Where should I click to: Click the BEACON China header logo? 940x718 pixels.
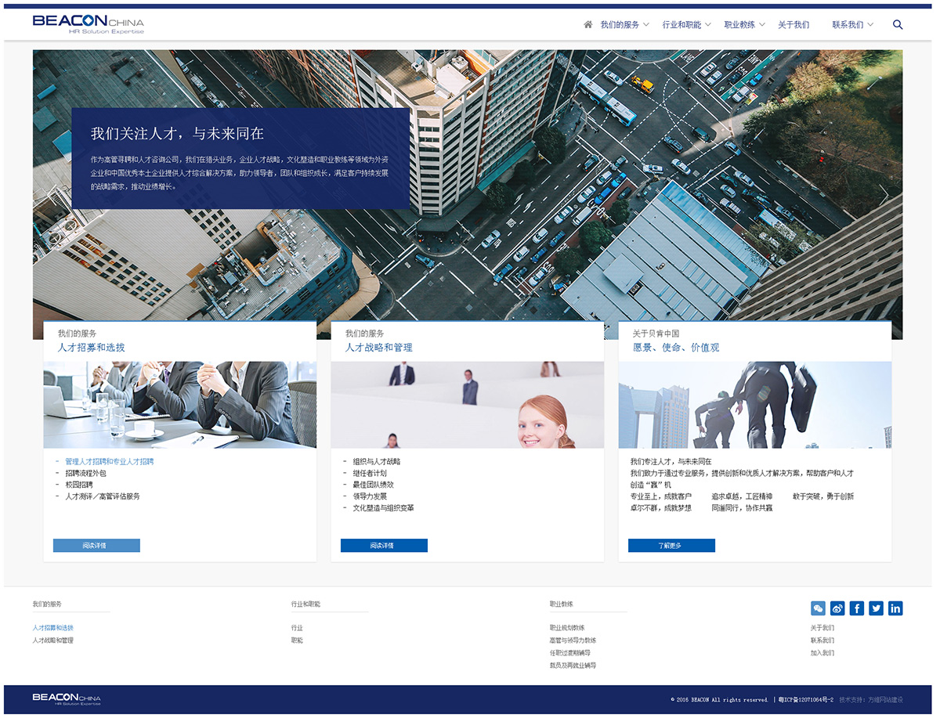click(88, 24)
